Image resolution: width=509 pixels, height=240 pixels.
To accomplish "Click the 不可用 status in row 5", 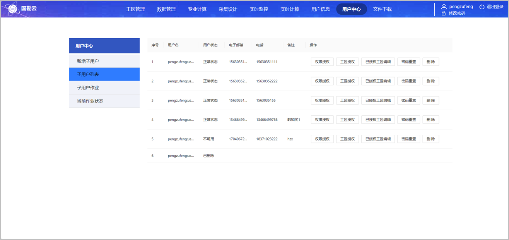I will click(x=208, y=139).
